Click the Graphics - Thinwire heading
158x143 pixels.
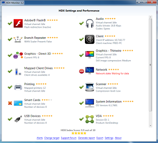(109, 51)
